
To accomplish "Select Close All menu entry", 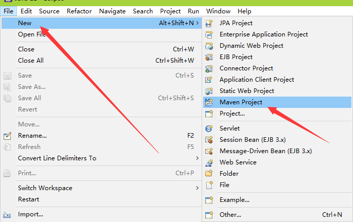I will [x=101, y=61].
